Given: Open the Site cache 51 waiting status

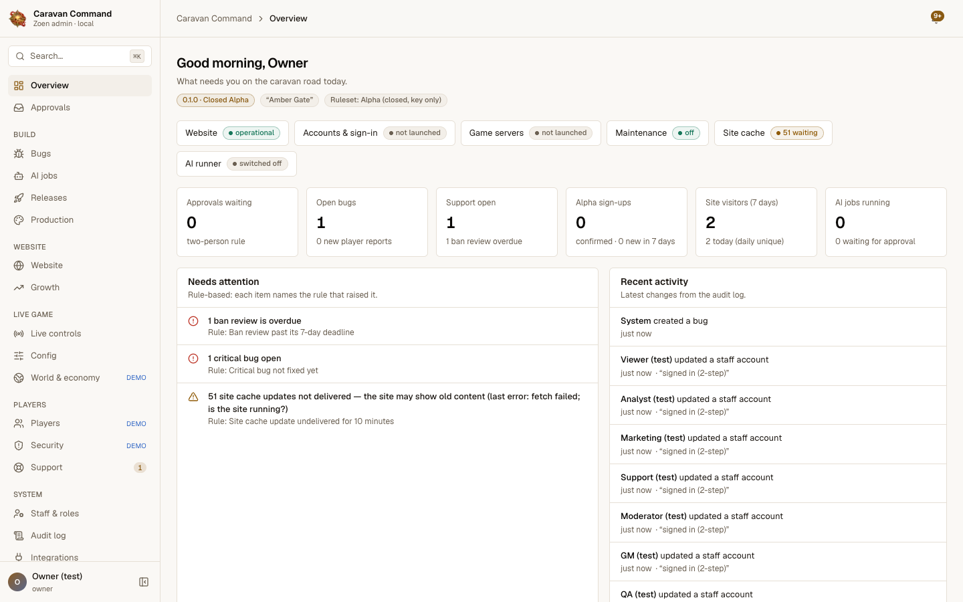Looking at the screenshot, I should pyautogui.click(x=773, y=133).
